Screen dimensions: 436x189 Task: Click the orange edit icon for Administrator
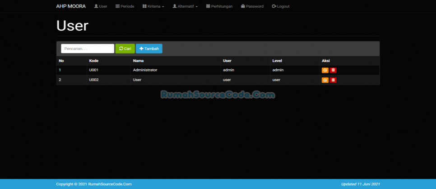coord(325,70)
